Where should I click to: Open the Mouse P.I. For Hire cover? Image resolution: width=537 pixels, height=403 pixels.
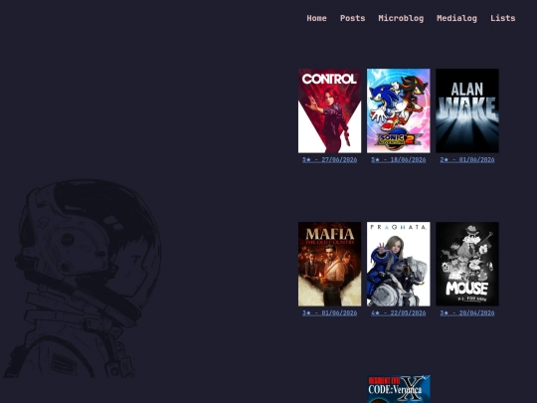(467, 264)
